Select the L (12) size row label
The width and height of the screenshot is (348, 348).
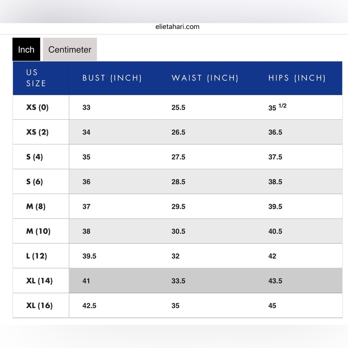[37, 256]
